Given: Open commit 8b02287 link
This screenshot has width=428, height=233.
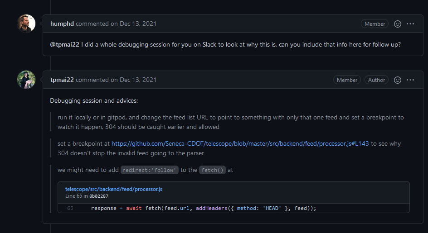Looking at the screenshot, I should [98, 196].
